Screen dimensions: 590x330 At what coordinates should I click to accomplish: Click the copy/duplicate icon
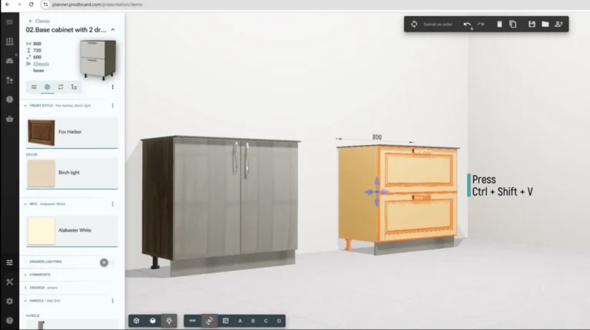(513, 25)
